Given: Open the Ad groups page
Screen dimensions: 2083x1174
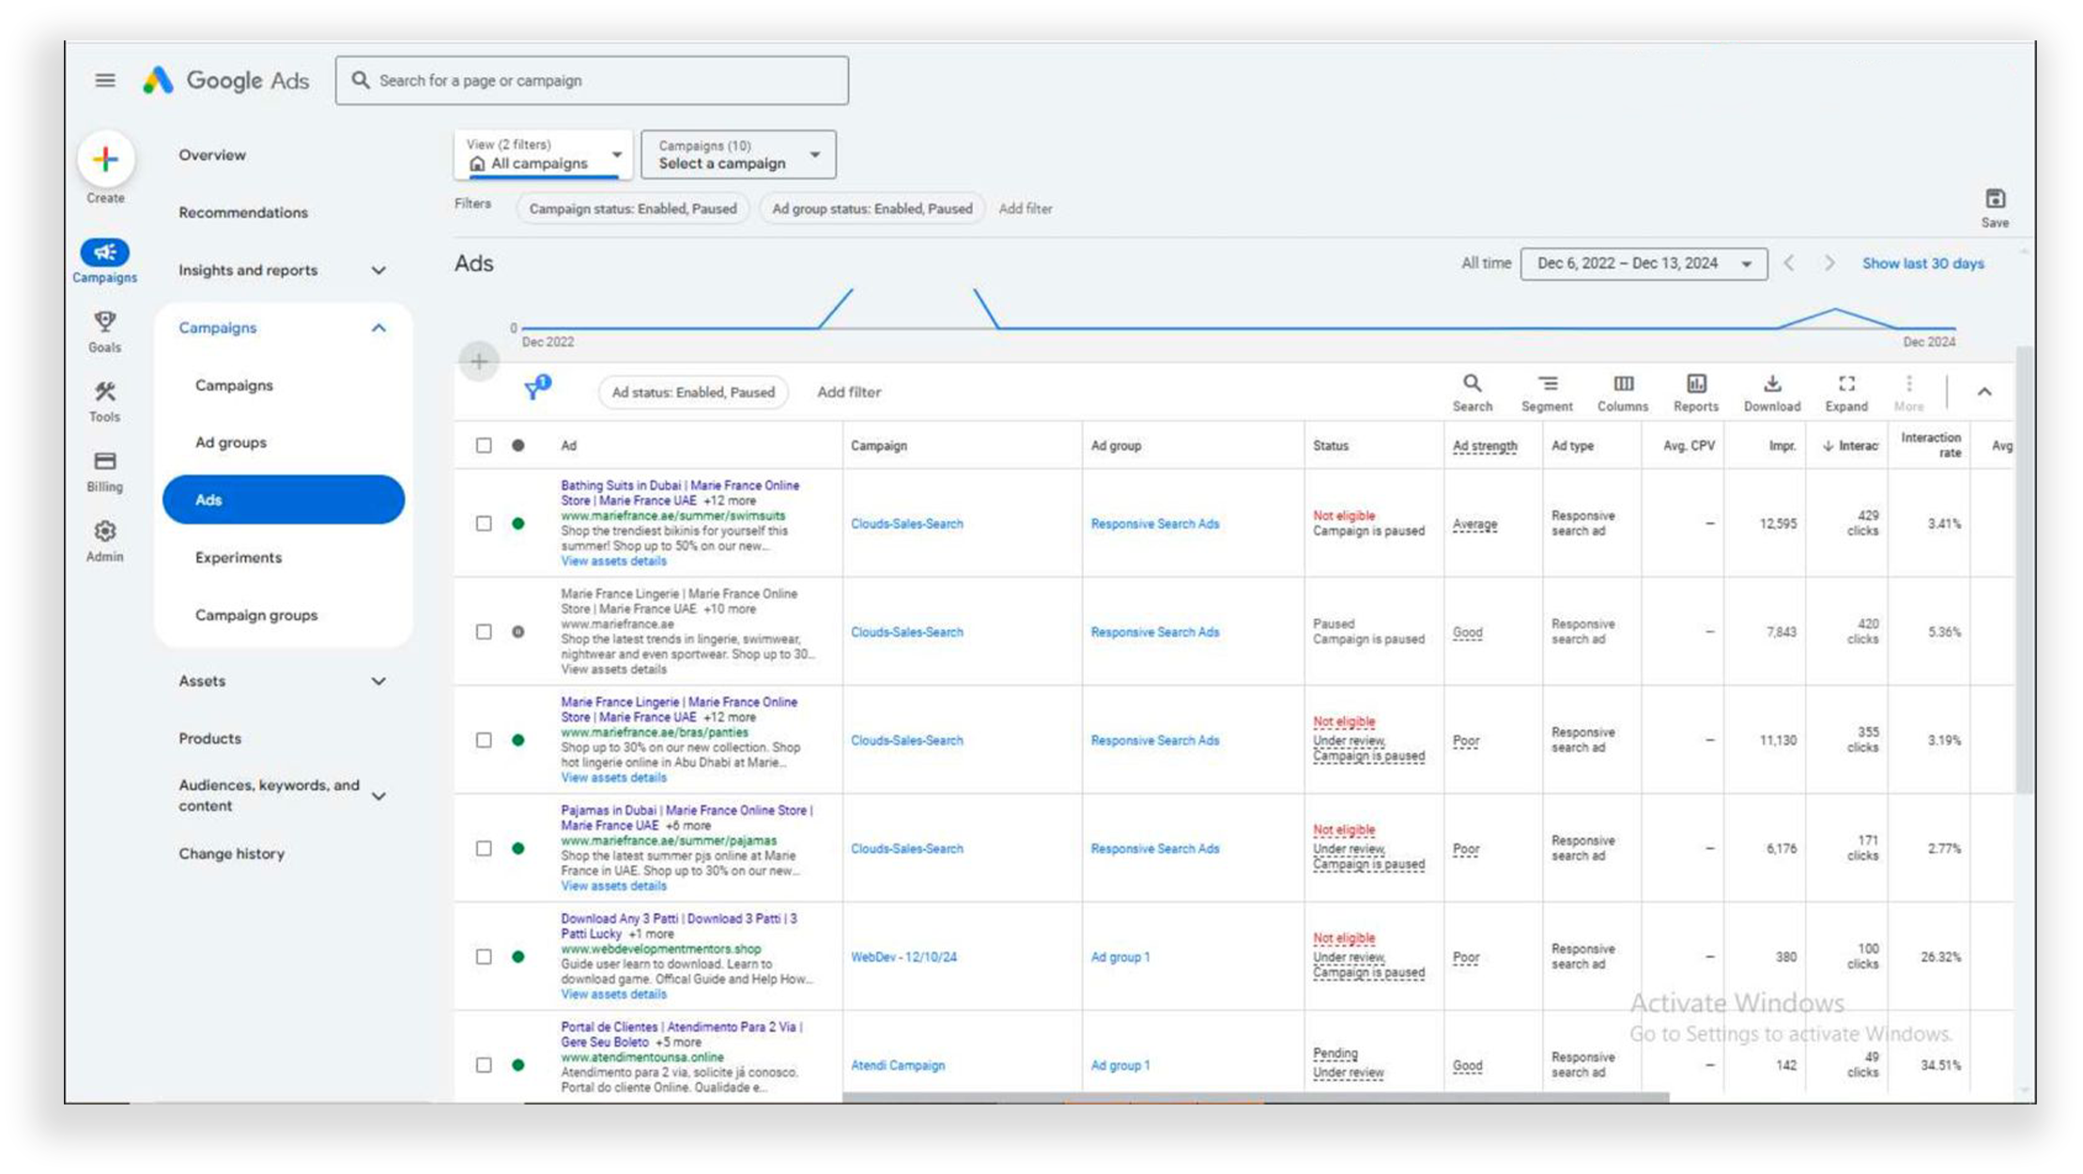Looking at the screenshot, I should (x=231, y=442).
